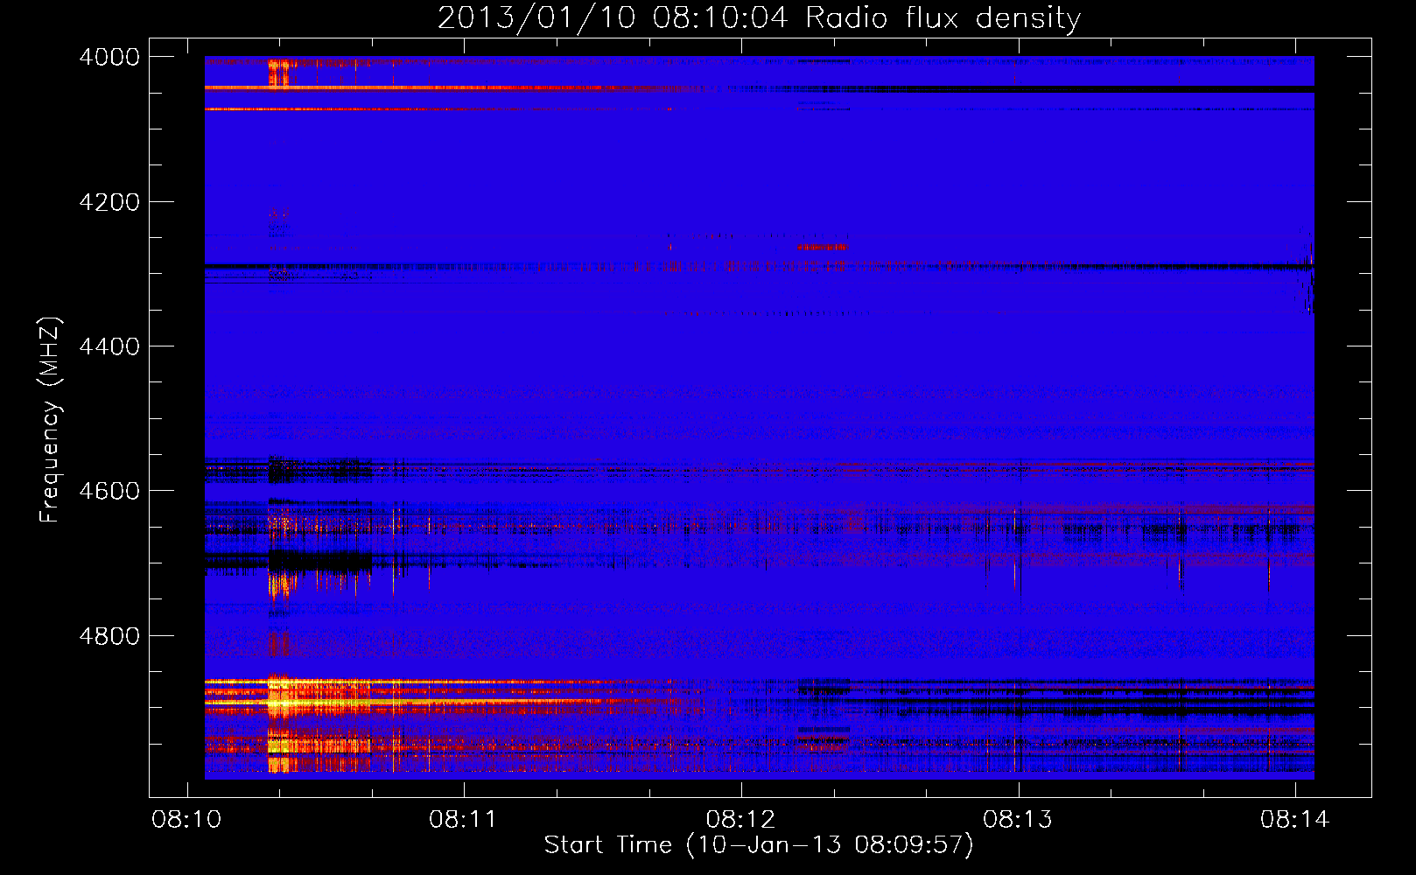Click the 08:14 time tick label
This screenshot has height=875, width=1416.
pos(1294,819)
